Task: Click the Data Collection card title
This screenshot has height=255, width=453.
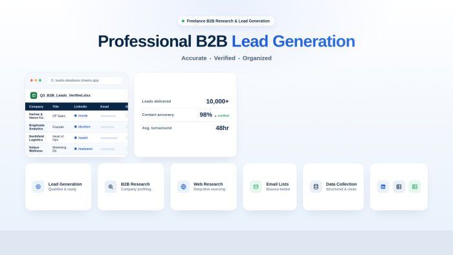Action: pos(342,184)
